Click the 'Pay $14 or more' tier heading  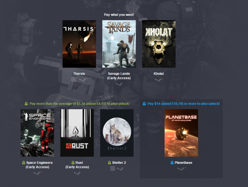coord(184,104)
